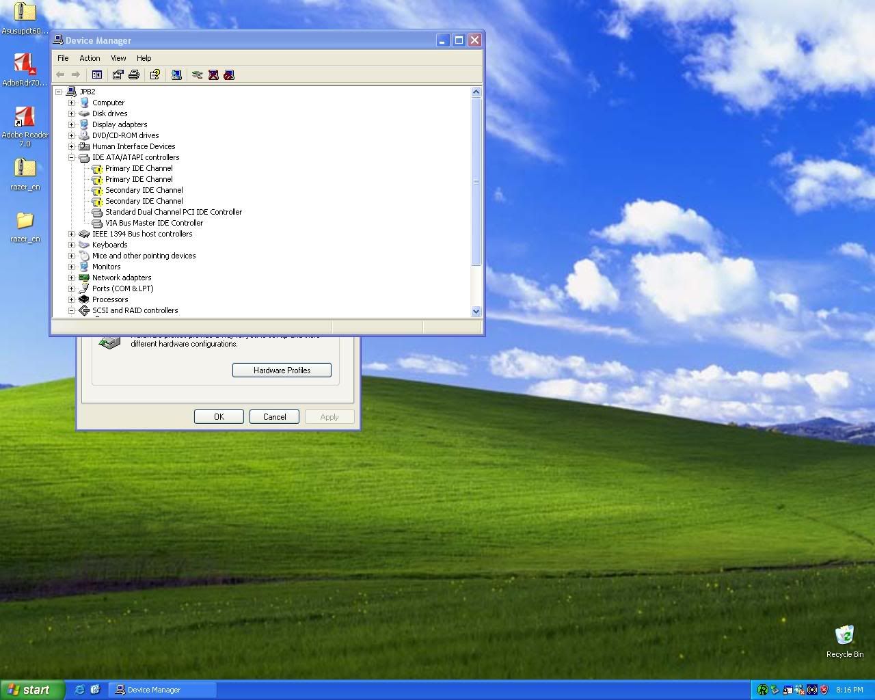
Task: Click the Properties toolbar icon
Action: pyautogui.click(x=118, y=75)
